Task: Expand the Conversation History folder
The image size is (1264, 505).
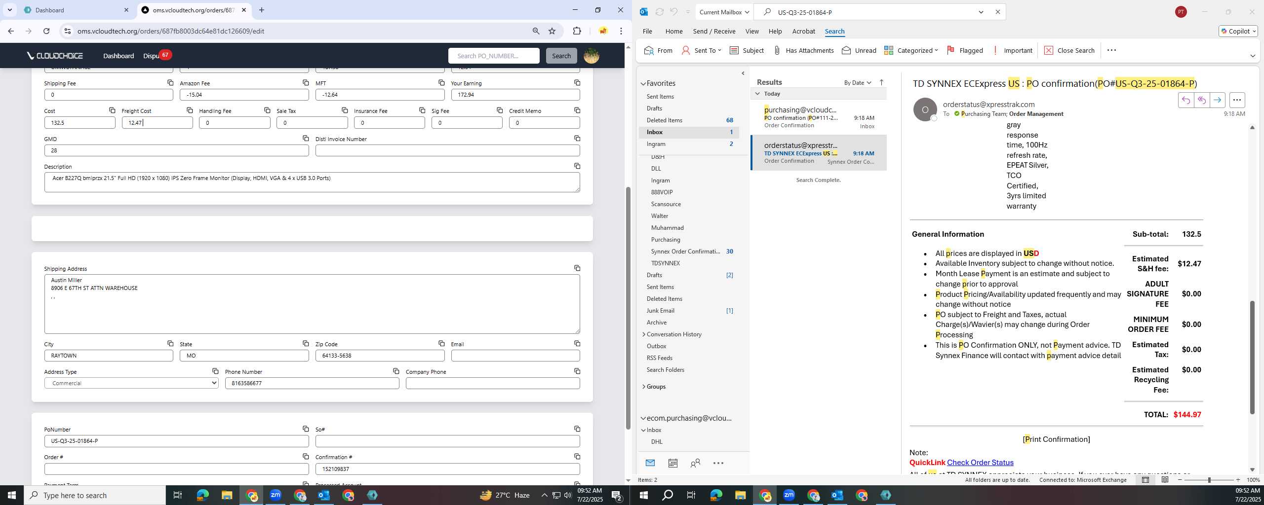Action: pyautogui.click(x=644, y=334)
